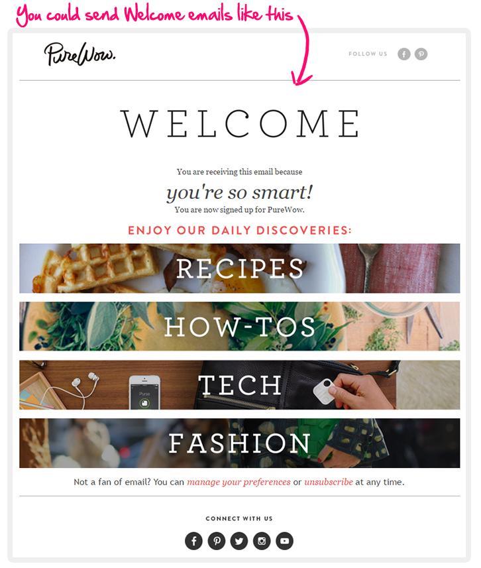Click the WELCOME heading

click(x=240, y=123)
